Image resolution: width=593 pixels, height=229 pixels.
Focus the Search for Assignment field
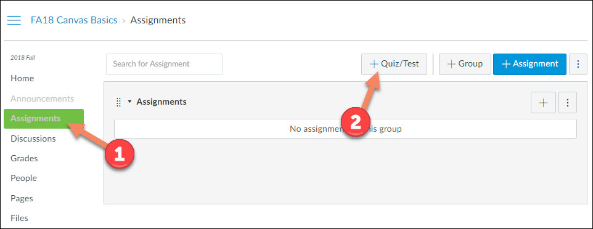tap(164, 64)
